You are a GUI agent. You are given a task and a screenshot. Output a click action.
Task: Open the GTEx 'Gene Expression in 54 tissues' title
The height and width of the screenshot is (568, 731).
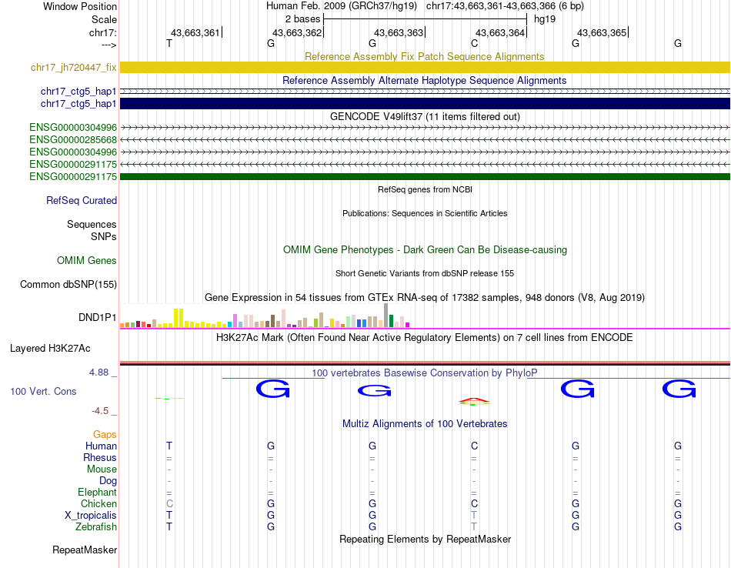pos(425,297)
